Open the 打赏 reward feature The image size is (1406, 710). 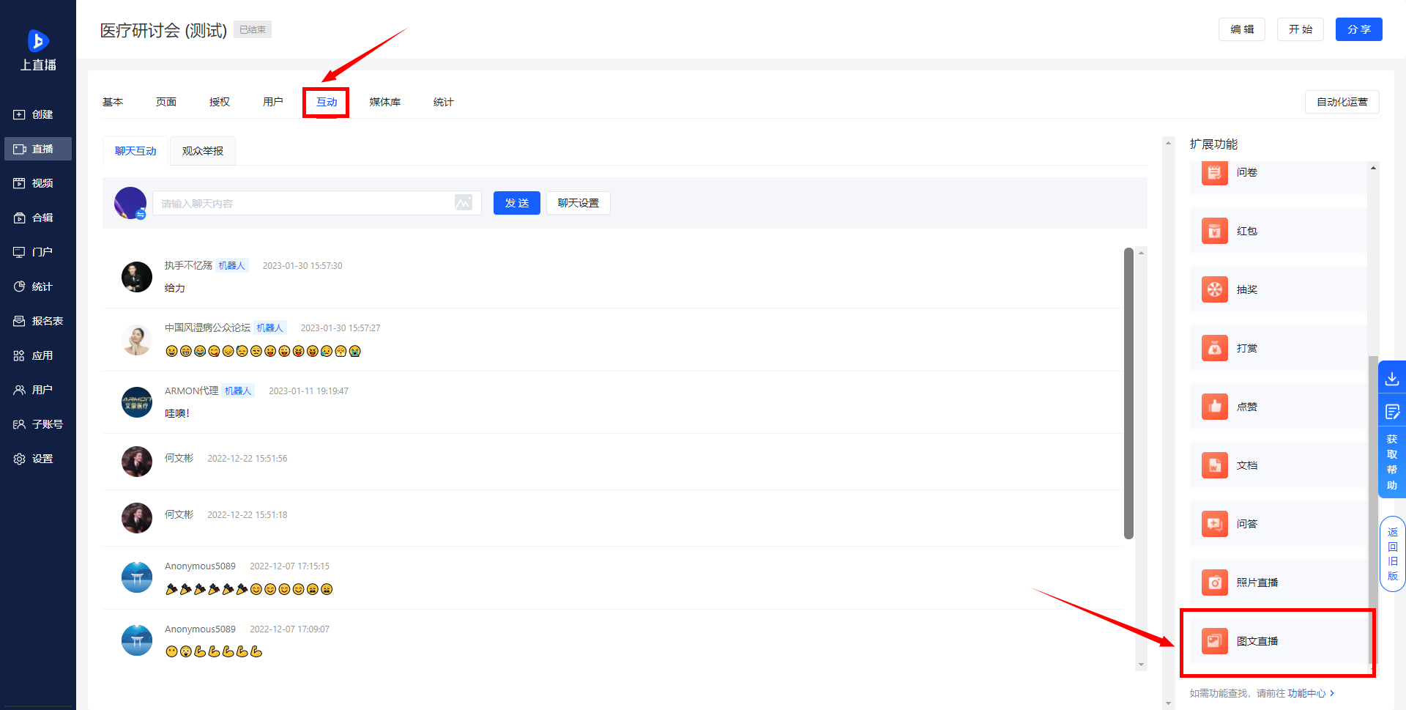1278,348
